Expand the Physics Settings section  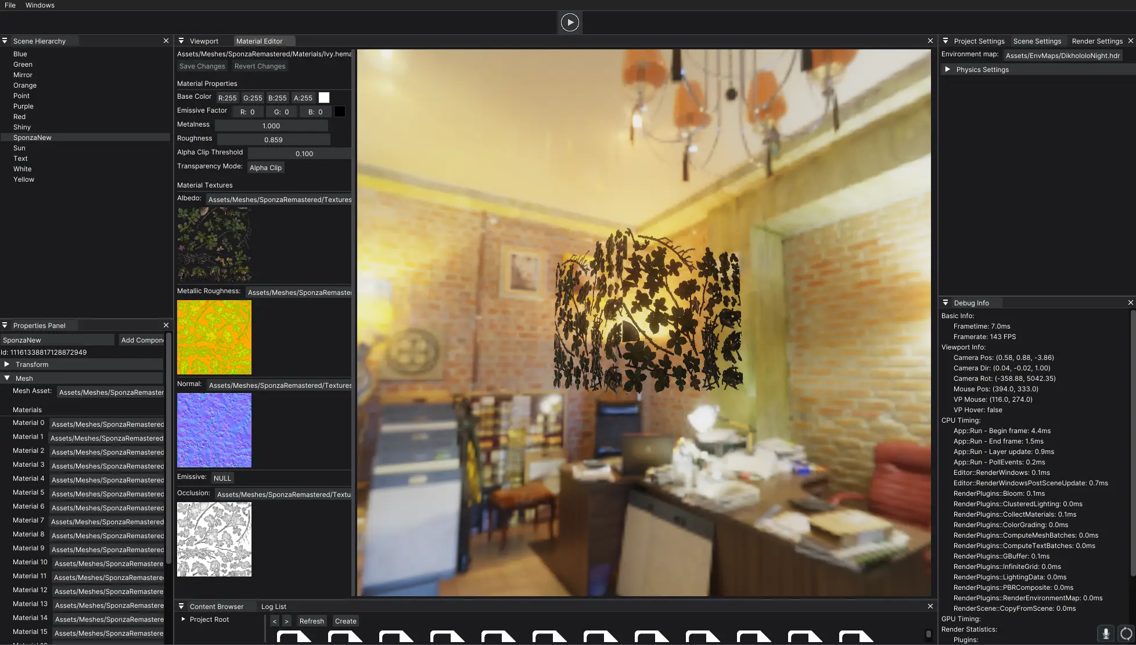pos(947,70)
